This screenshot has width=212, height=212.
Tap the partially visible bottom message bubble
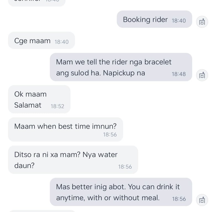(x=41, y=211)
